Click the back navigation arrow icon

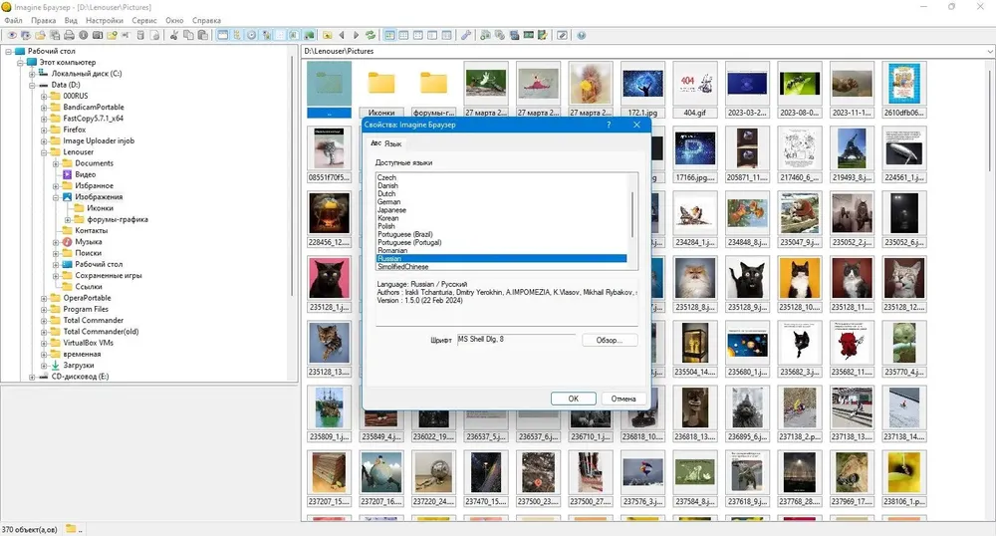[x=342, y=35]
